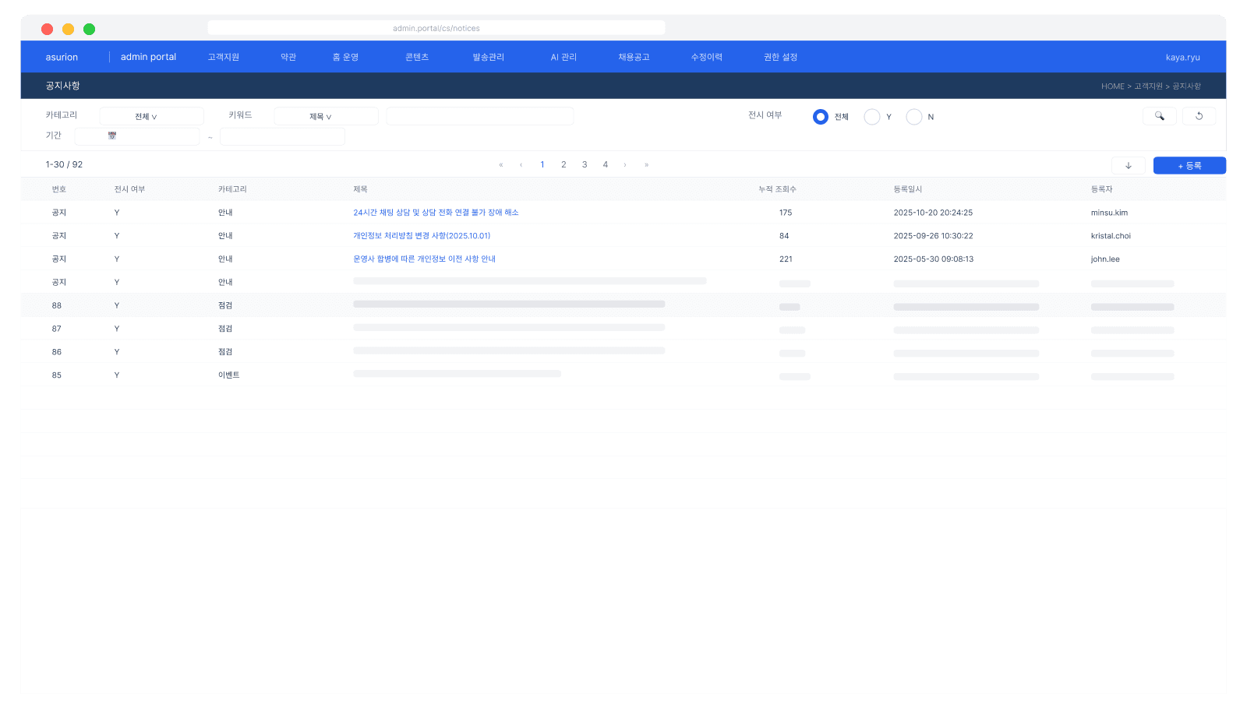
Task: Click the 제목 column header
Action: click(360, 189)
